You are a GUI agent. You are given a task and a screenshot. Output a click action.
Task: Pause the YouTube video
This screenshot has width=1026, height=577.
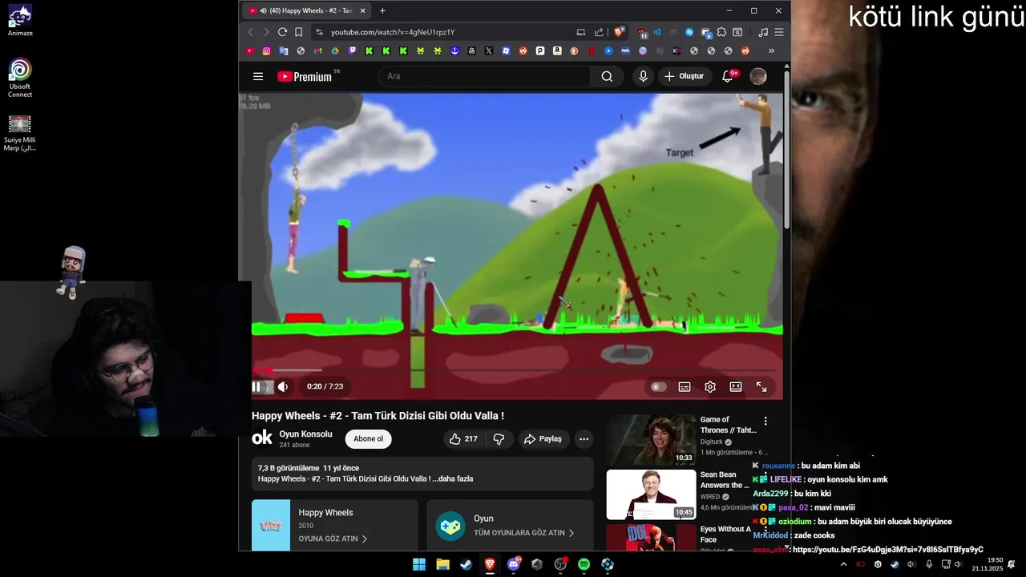[x=256, y=387]
